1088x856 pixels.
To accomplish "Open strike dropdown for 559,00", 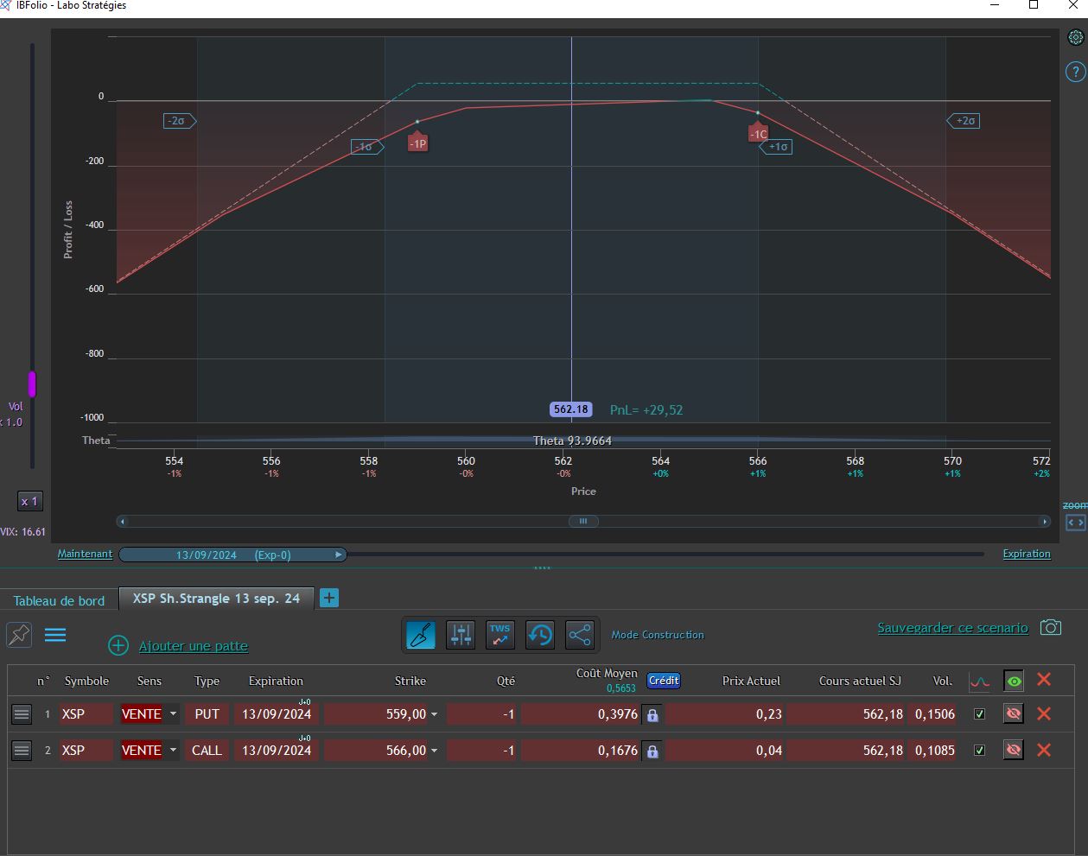I will coord(434,714).
